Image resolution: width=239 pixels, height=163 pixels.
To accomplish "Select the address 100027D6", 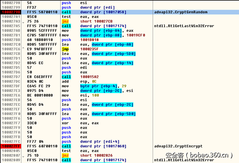I will tap(11, 72).
